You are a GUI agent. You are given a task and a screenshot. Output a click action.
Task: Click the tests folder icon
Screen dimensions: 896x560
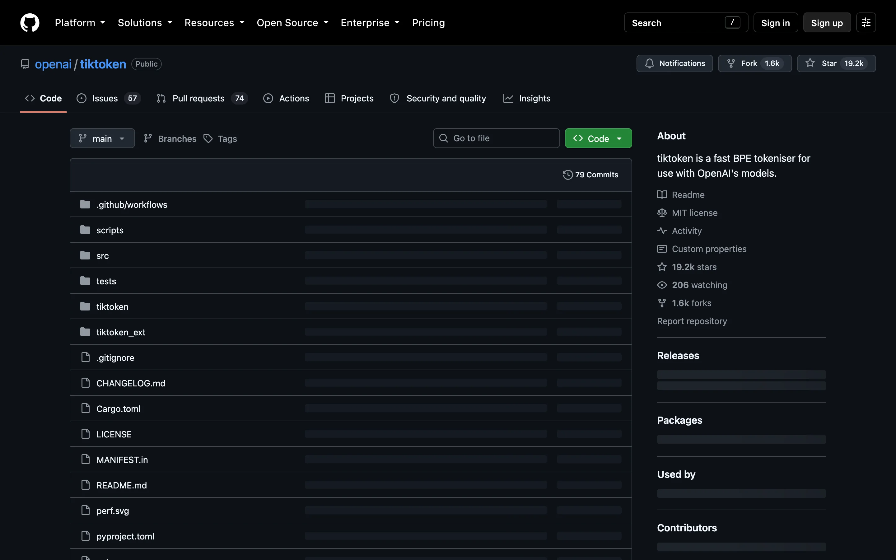pos(85,281)
